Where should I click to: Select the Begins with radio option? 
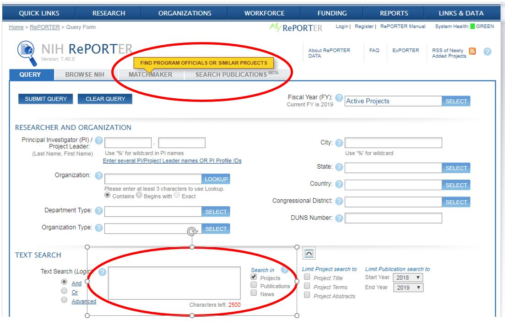coord(139,195)
